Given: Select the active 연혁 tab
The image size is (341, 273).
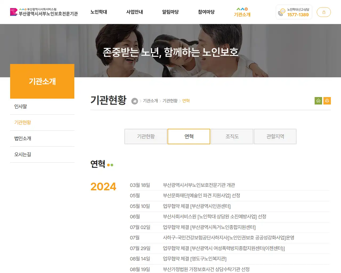Looking at the screenshot, I should (189, 136).
